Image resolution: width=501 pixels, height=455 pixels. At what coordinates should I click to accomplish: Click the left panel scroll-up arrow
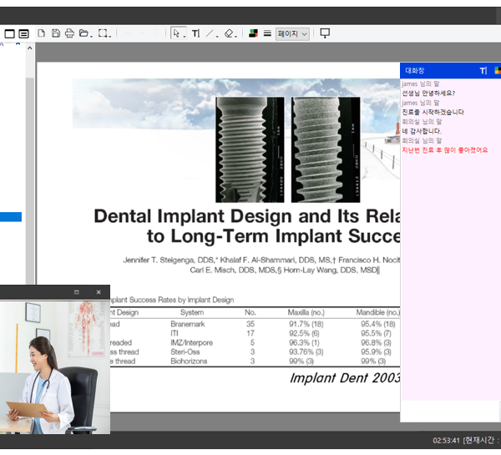[x=30, y=48]
